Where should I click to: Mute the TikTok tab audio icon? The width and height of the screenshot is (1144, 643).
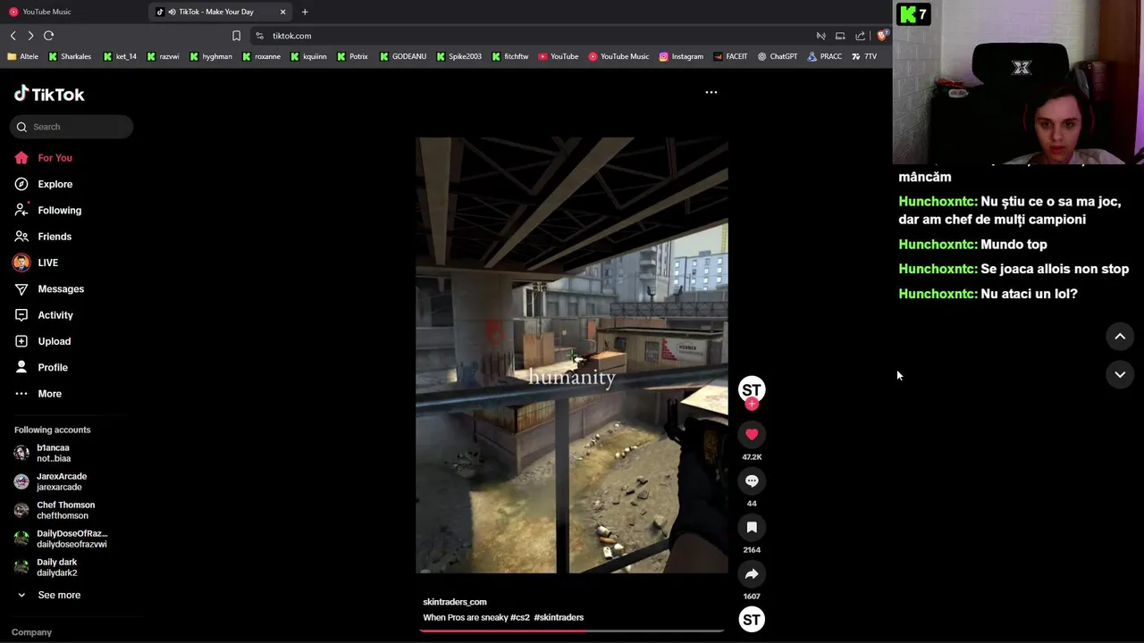pos(171,12)
